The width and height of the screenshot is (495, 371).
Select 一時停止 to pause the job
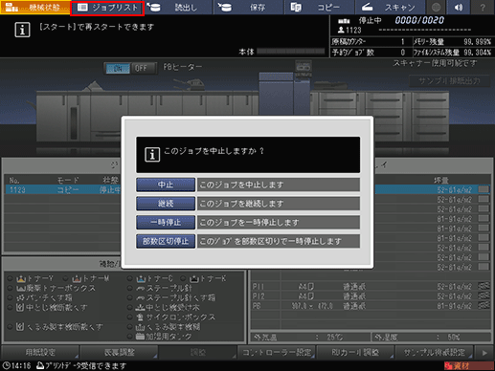(x=166, y=222)
